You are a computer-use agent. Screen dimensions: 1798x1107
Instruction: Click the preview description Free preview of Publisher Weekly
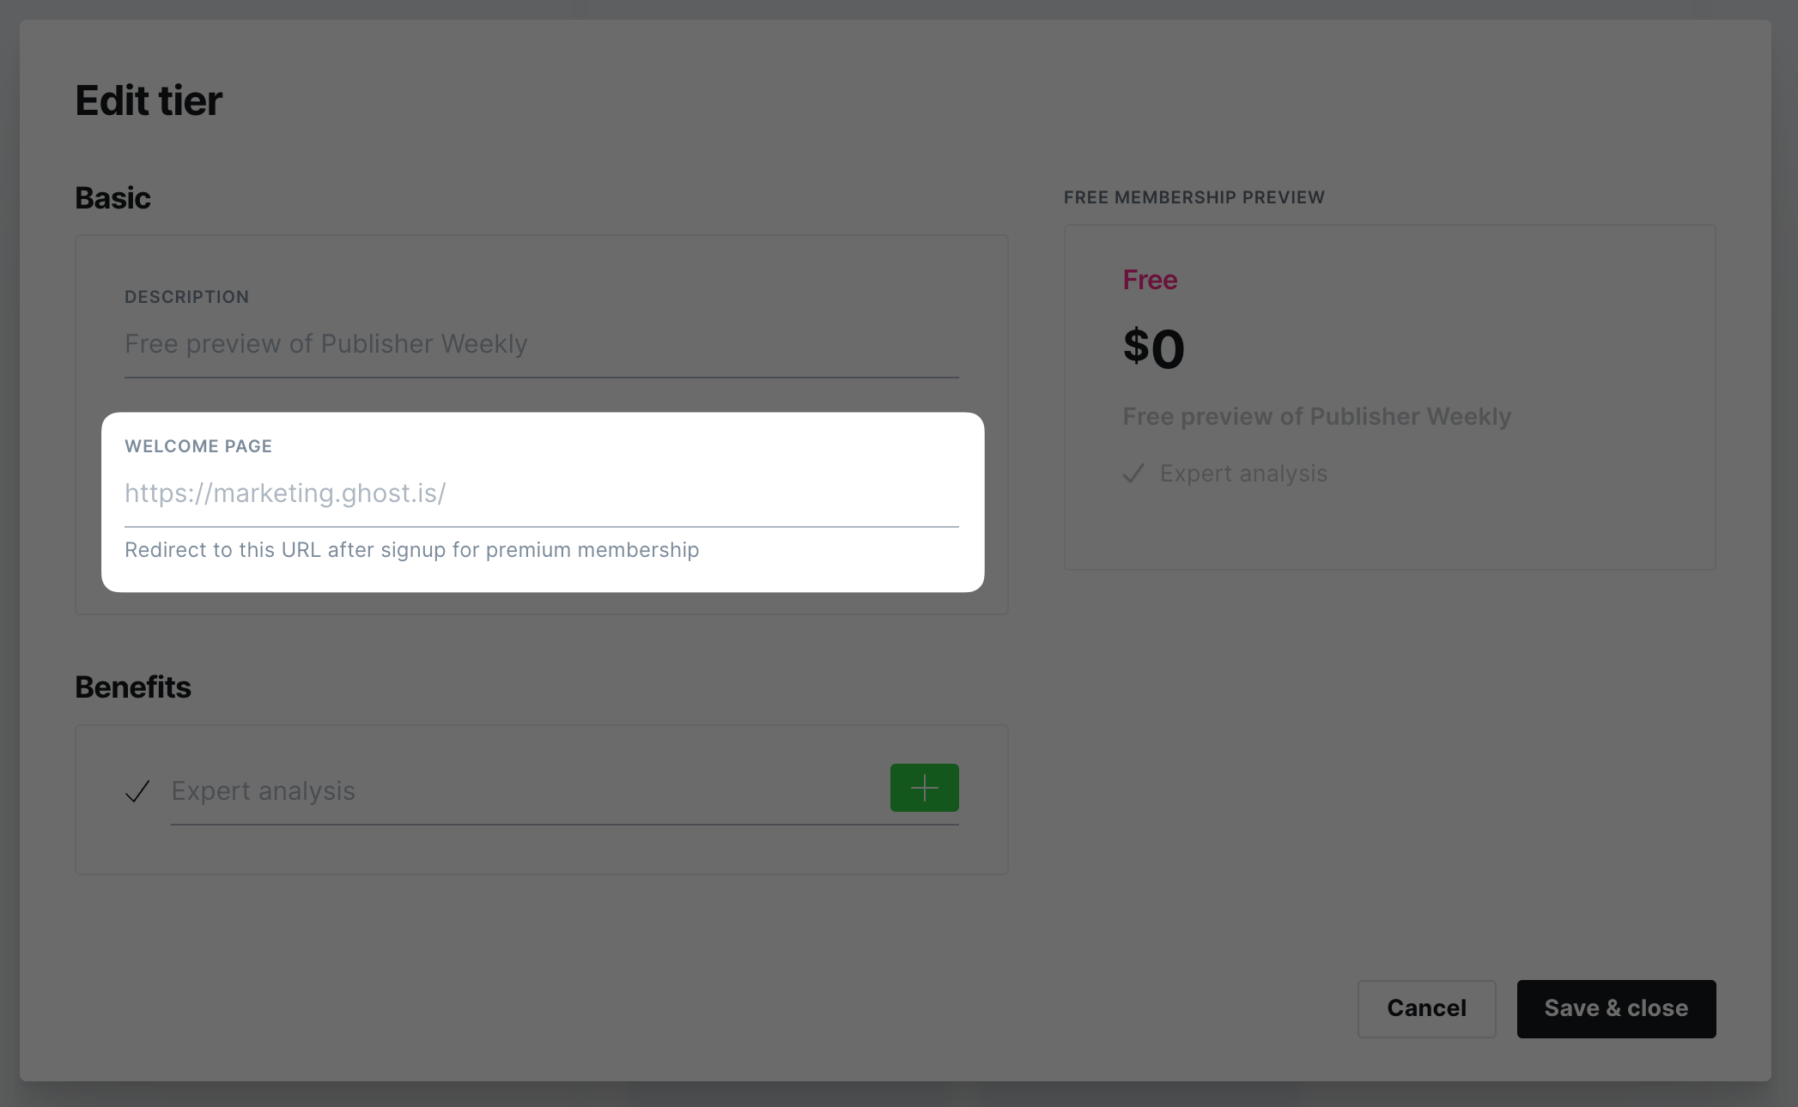click(x=1317, y=416)
